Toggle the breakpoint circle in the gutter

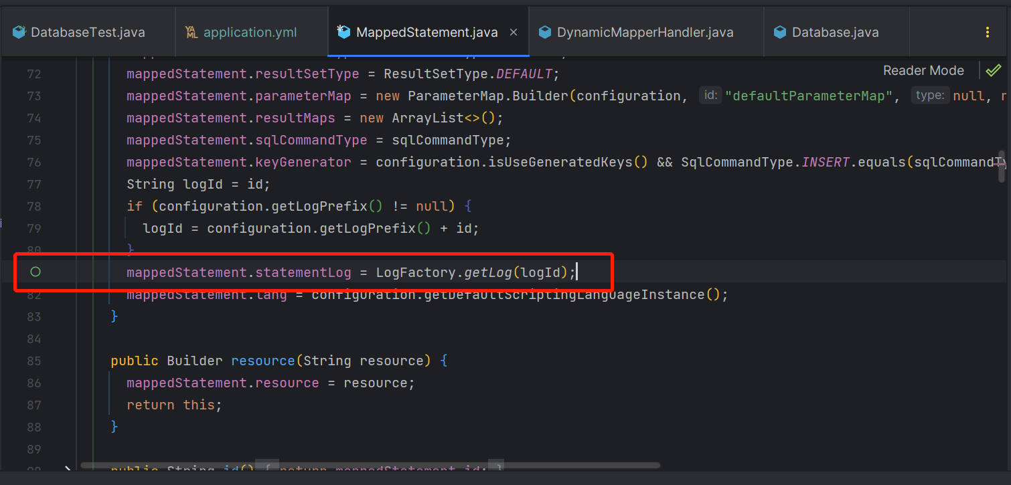35,272
